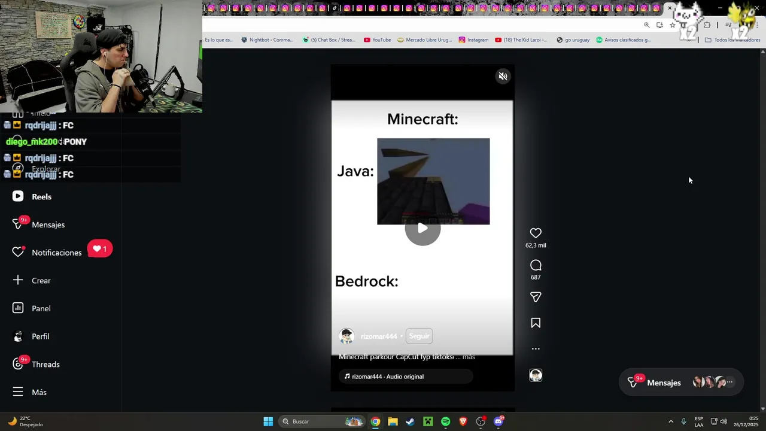Click the install app icon in the address bar

tap(659, 25)
